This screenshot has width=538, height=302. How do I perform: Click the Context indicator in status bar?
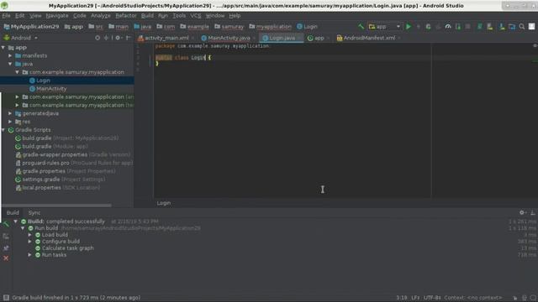pos(472,298)
